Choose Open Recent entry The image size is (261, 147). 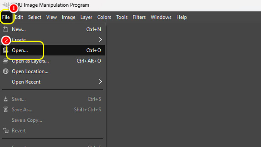coord(53,82)
